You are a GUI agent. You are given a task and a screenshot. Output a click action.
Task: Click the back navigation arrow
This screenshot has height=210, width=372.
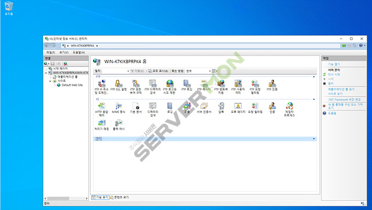46,45
